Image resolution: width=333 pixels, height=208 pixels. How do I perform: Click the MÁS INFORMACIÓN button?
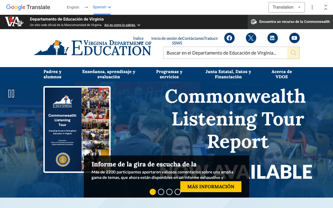tap(211, 187)
